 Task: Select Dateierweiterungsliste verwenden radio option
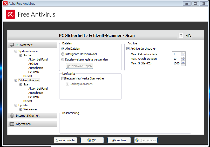point(63,59)
